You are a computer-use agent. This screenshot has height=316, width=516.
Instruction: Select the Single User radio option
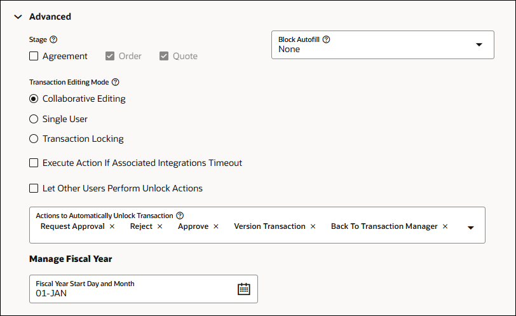click(x=34, y=119)
